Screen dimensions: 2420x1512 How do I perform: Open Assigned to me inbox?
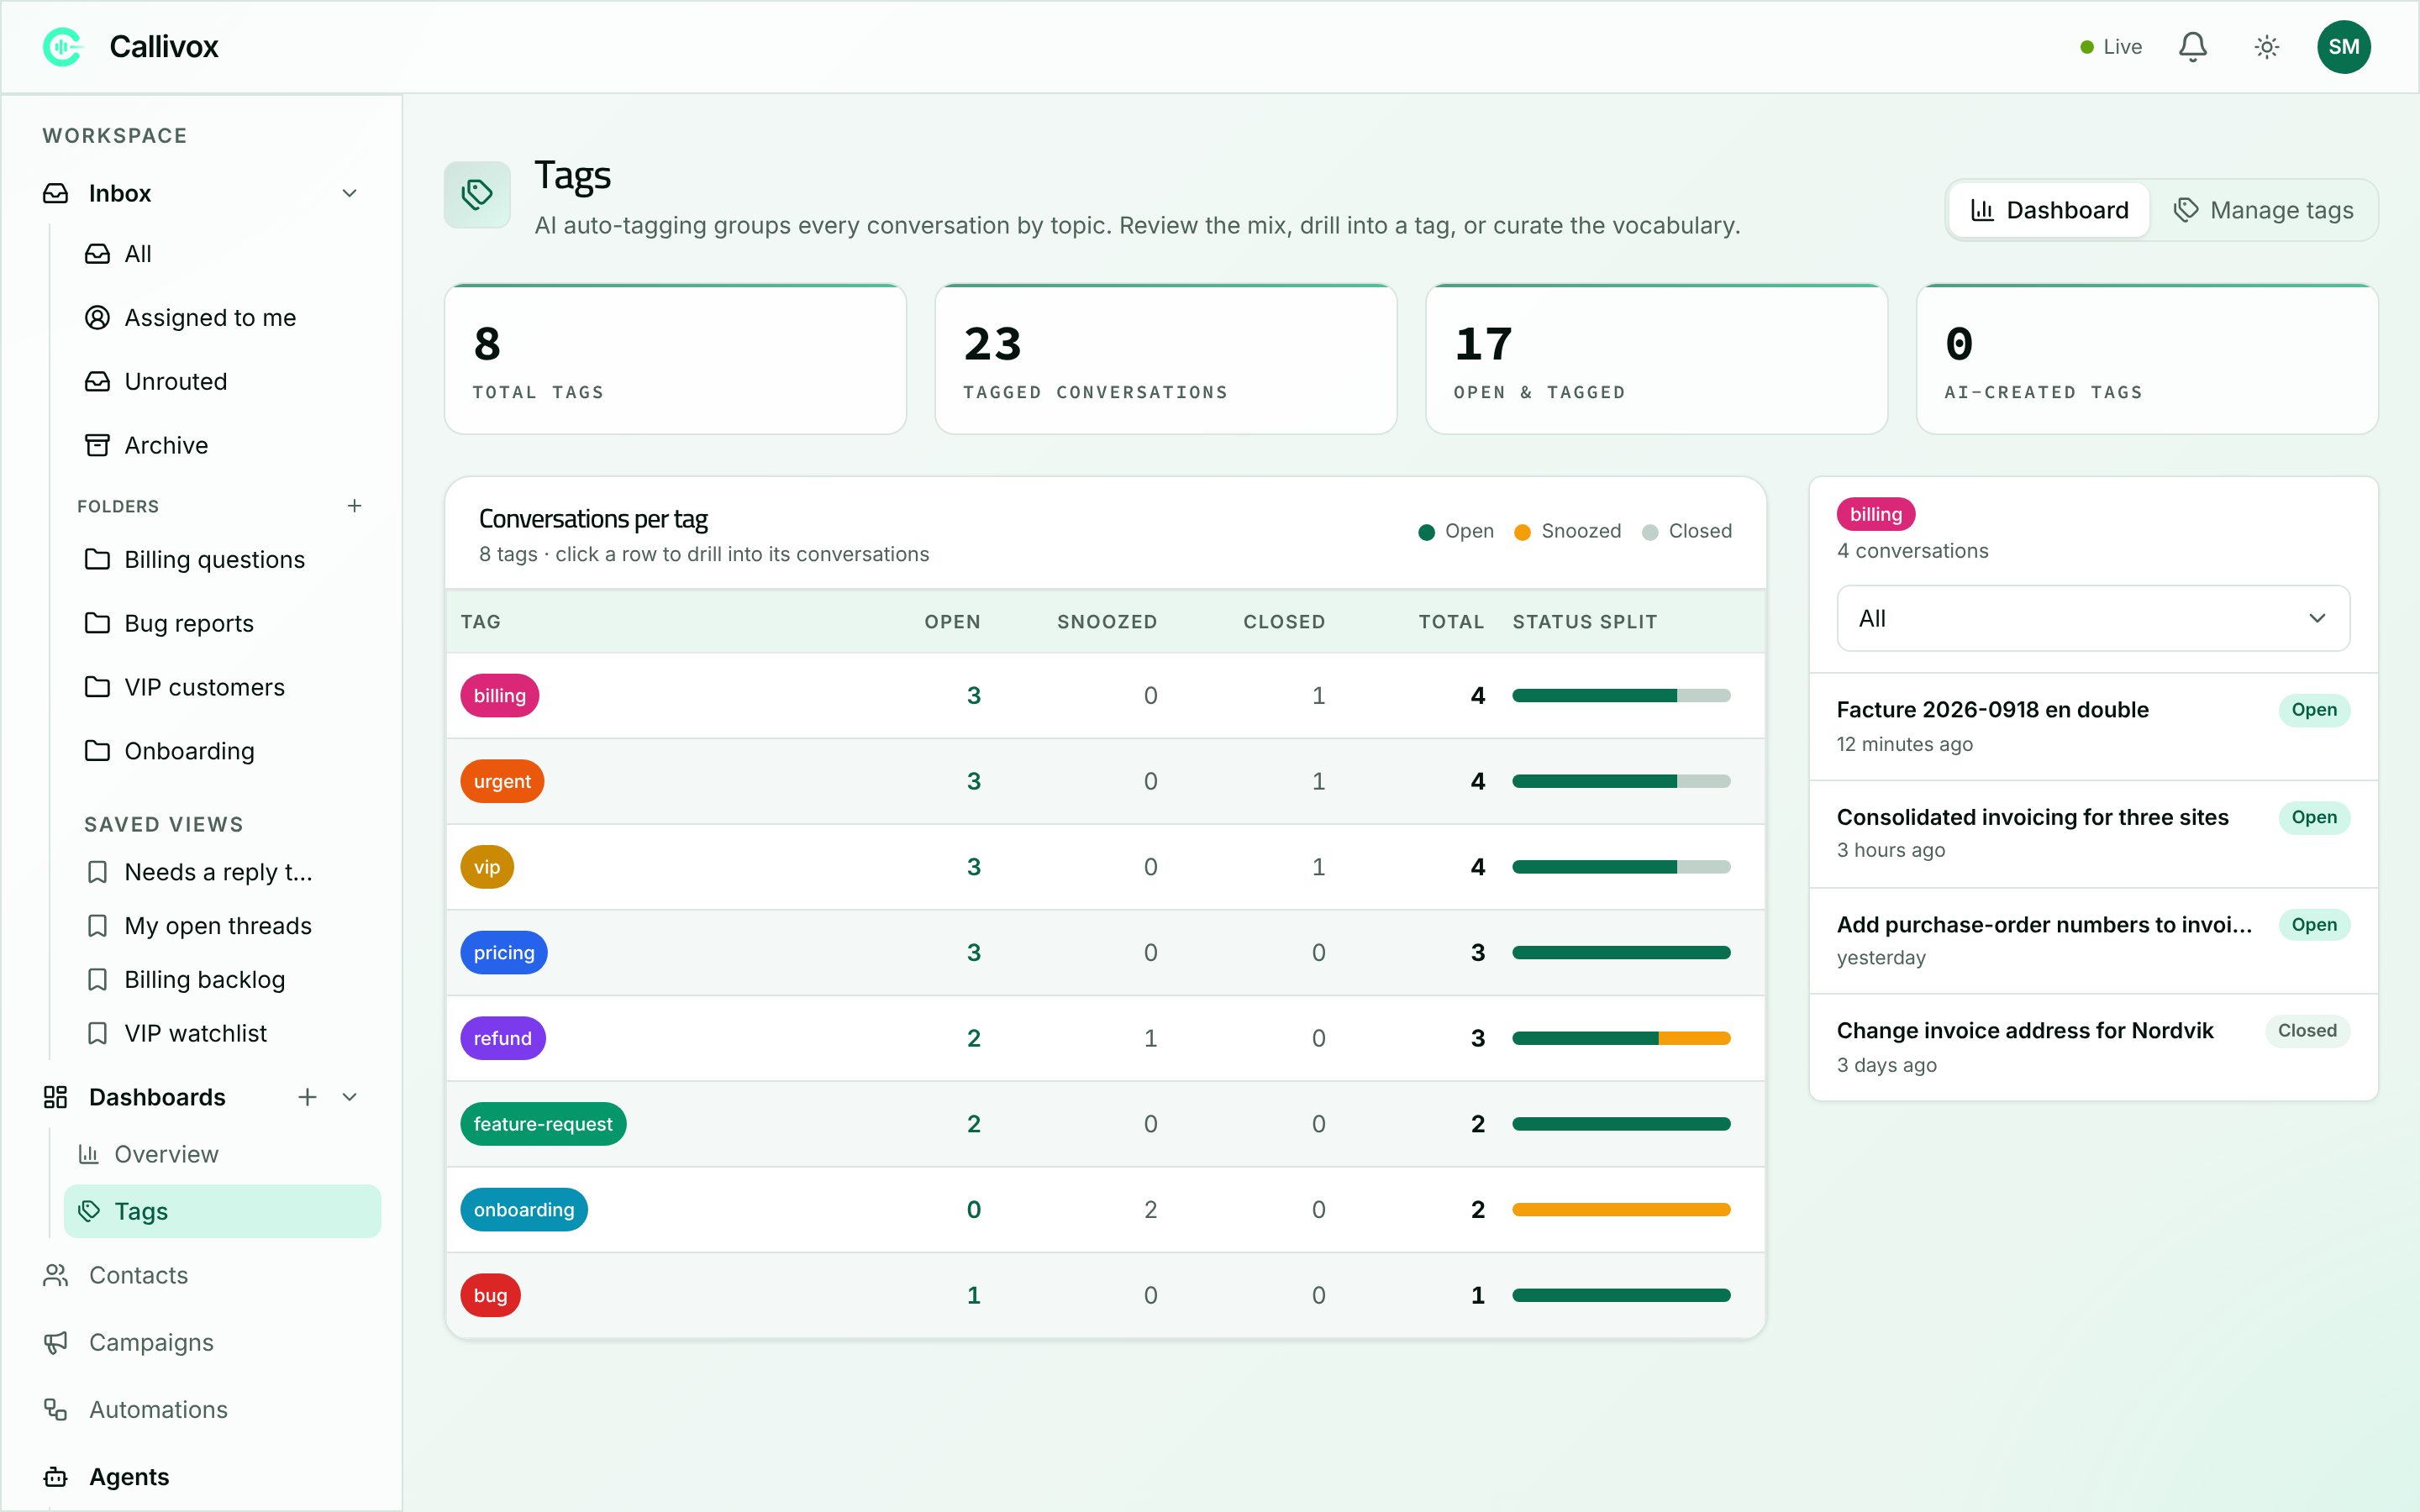pos(222,318)
